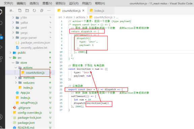
Task: Open explorer more actions ellipsis
Action: [49, 10]
